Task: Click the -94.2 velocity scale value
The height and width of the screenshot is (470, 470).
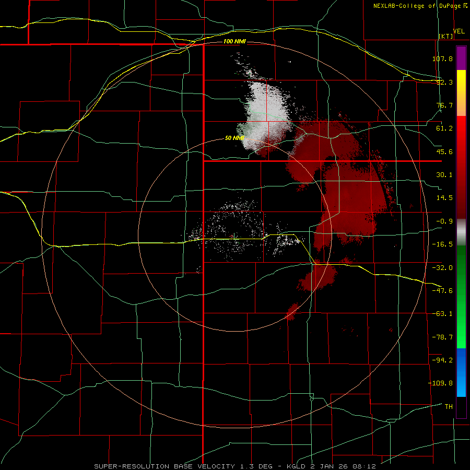Action: [443, 360]
